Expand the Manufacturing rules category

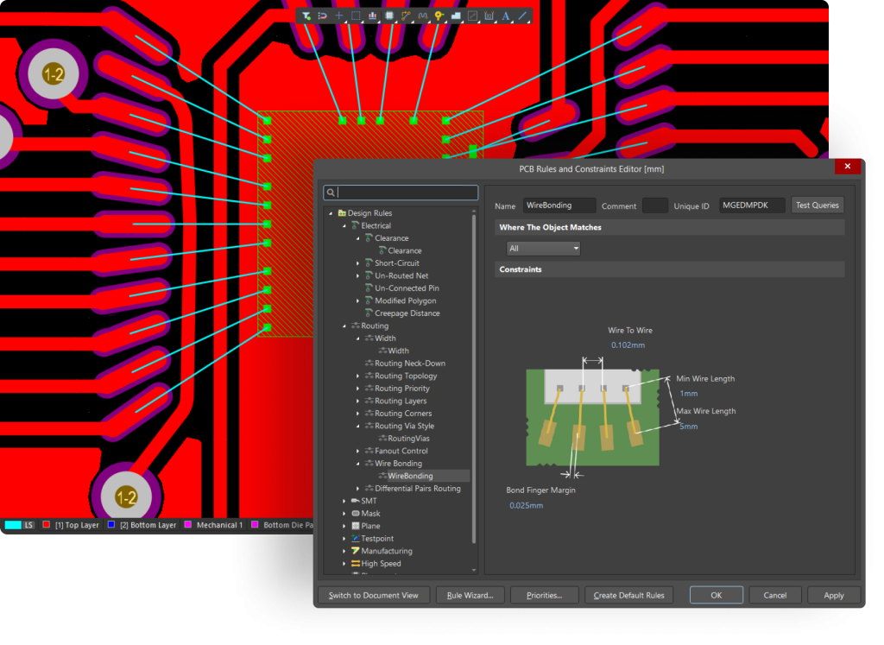[x=344, y=551]
